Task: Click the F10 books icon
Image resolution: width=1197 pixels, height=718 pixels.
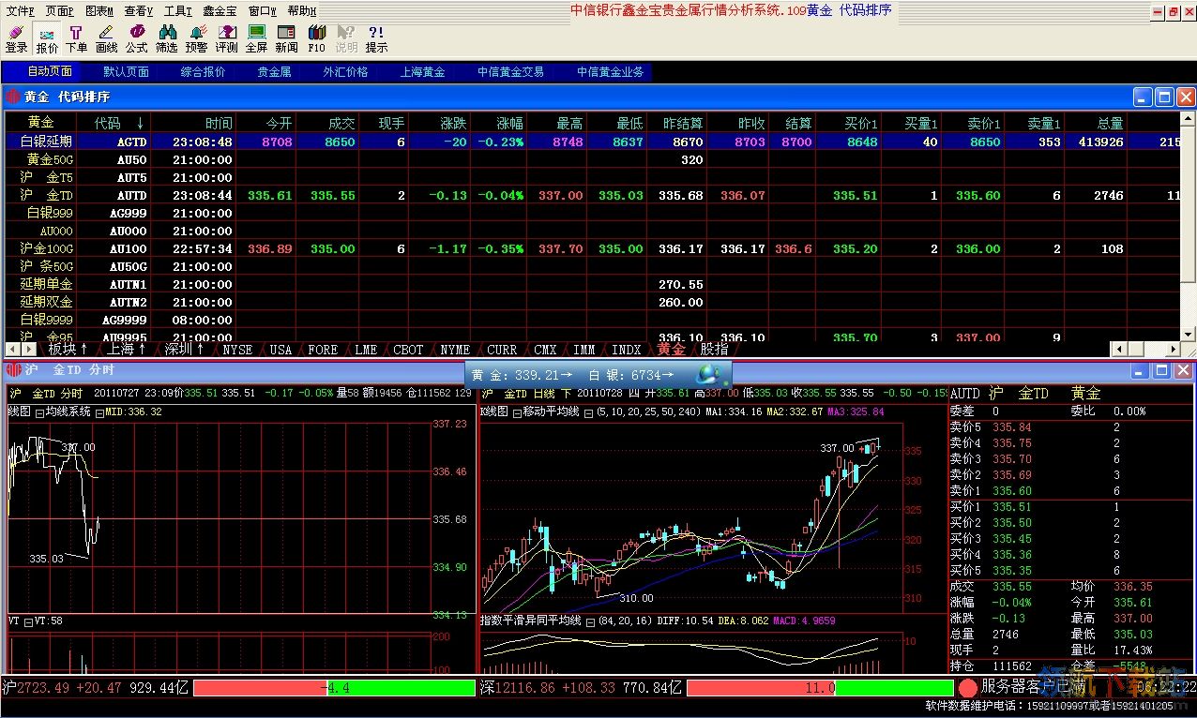Action: (x=316, y=38)
